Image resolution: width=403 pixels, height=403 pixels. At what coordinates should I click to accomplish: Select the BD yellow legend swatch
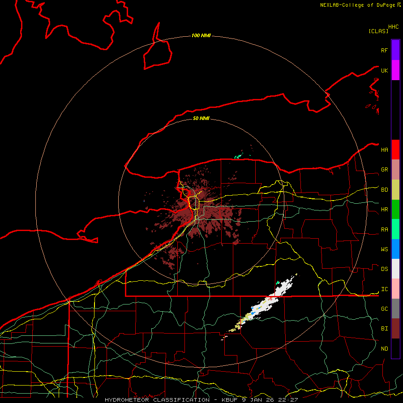pyautogui.click(x=395, y=190)
